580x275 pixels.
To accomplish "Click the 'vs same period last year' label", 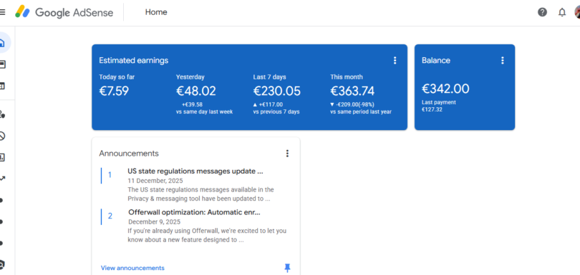I will point(361,112).
